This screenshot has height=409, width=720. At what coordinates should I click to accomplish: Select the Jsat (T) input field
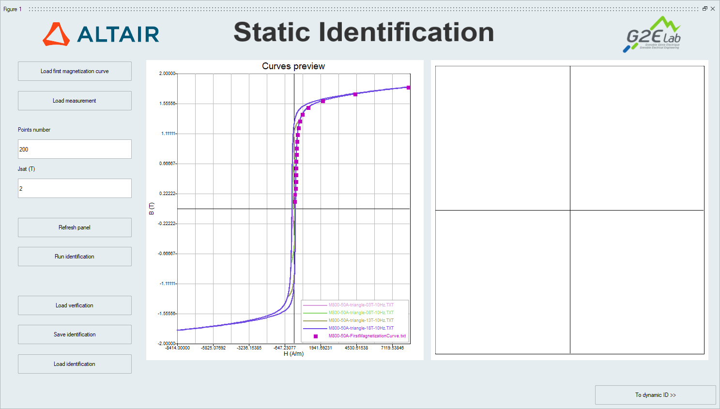(x=75, y=188)
